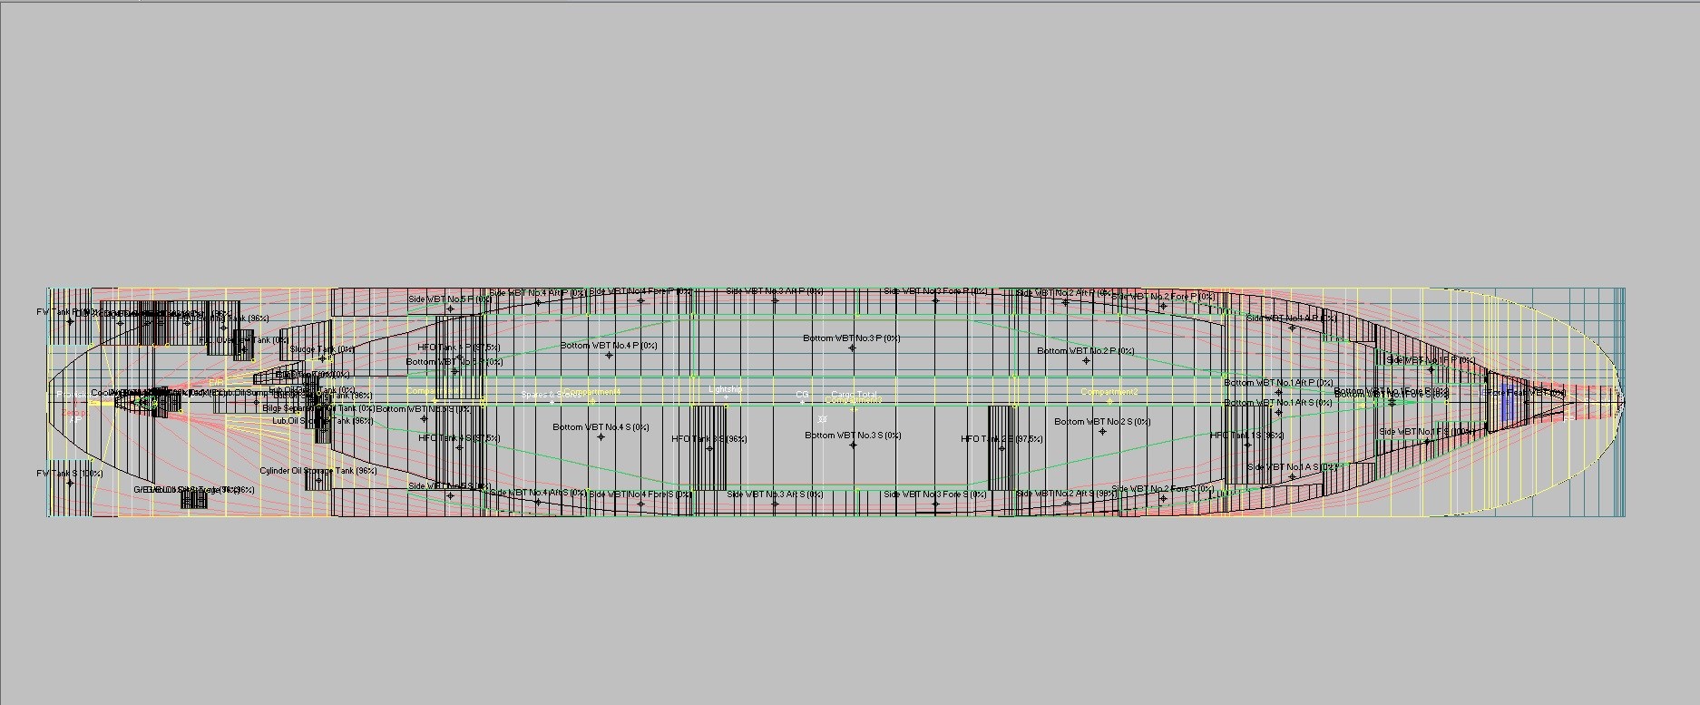Select the Cargo Total label
This screenshot has height=705, width=1700.
coord(854,395)
